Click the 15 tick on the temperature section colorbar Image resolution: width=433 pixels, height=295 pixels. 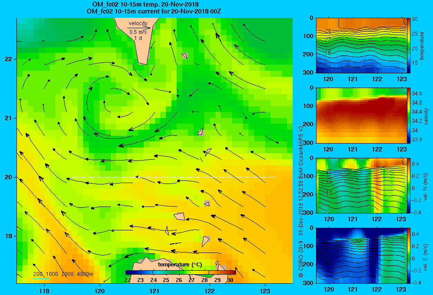(415, 63)
